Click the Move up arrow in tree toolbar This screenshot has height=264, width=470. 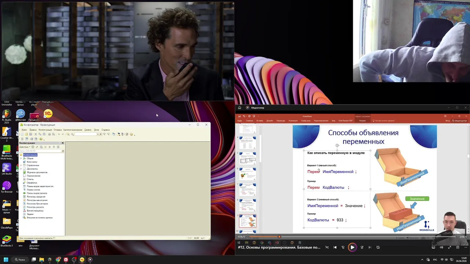click(x=50, y=147)
